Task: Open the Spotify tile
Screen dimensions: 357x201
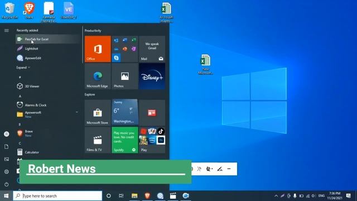Action: 125,140
